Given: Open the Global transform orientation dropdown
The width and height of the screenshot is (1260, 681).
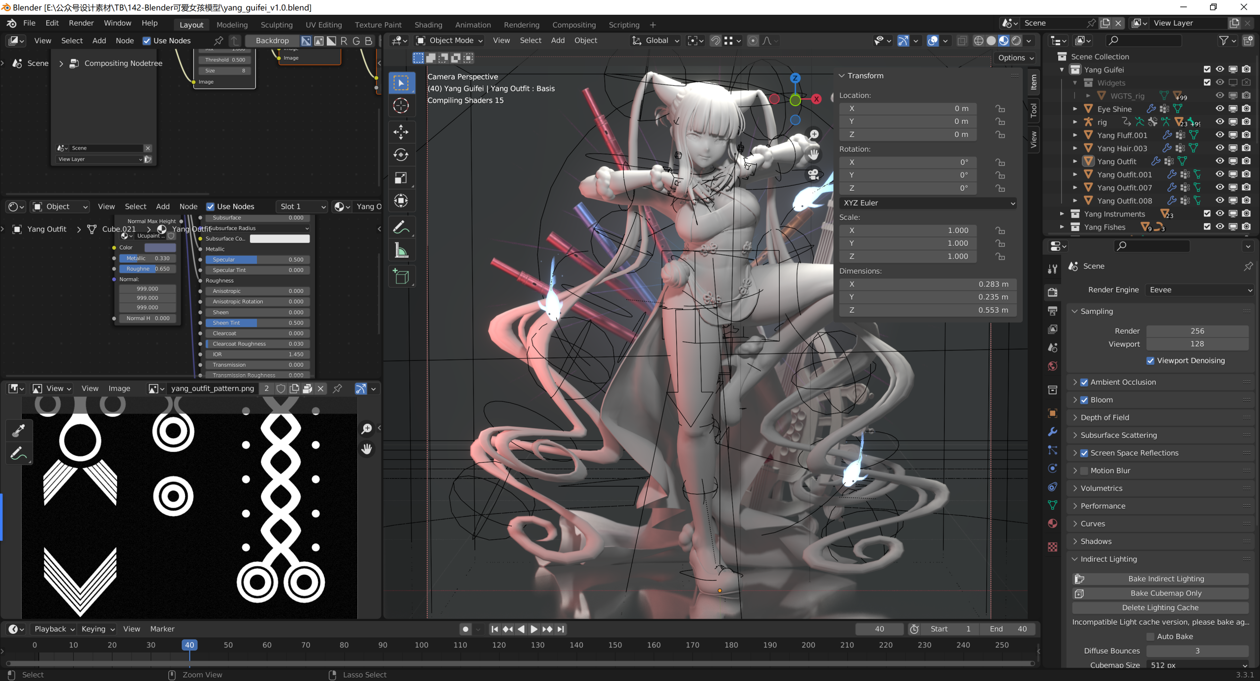Looking at the screenshot, I should point(656,41).
